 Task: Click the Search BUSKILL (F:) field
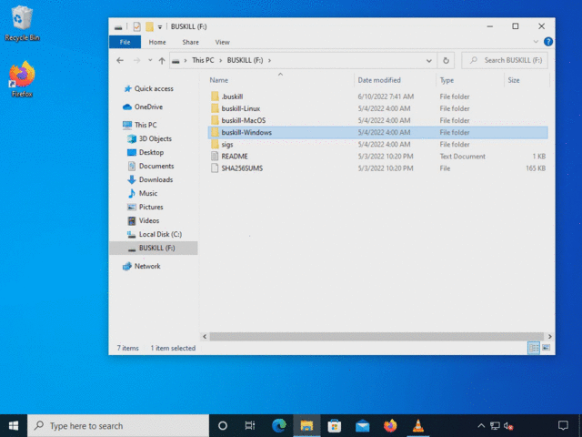coord(505,60)
